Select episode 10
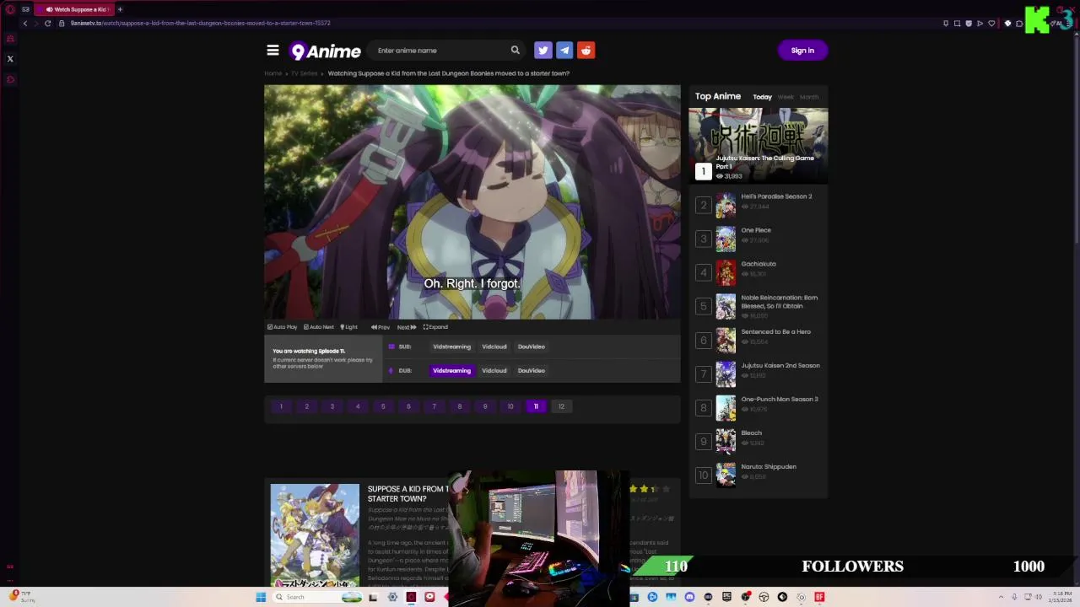The width and height of the screenshot is (1080, 607). (510, 406)
